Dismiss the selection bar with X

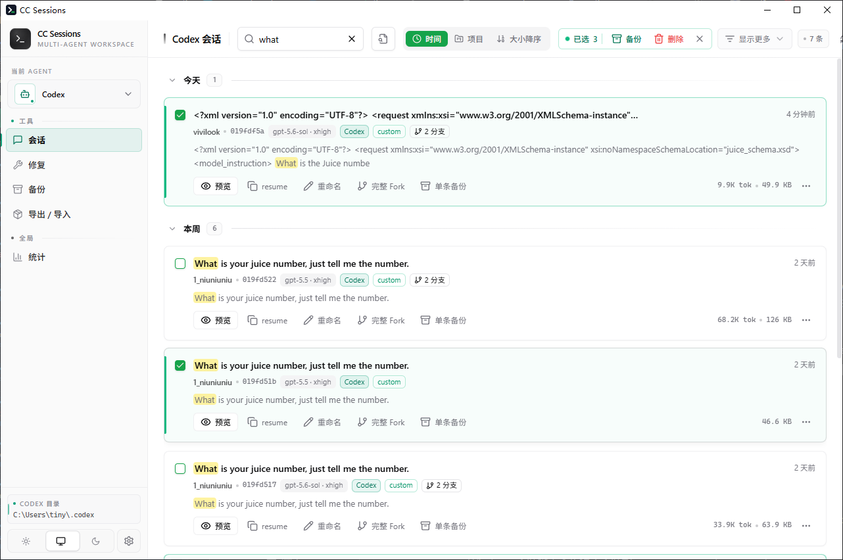pos(700,39)
